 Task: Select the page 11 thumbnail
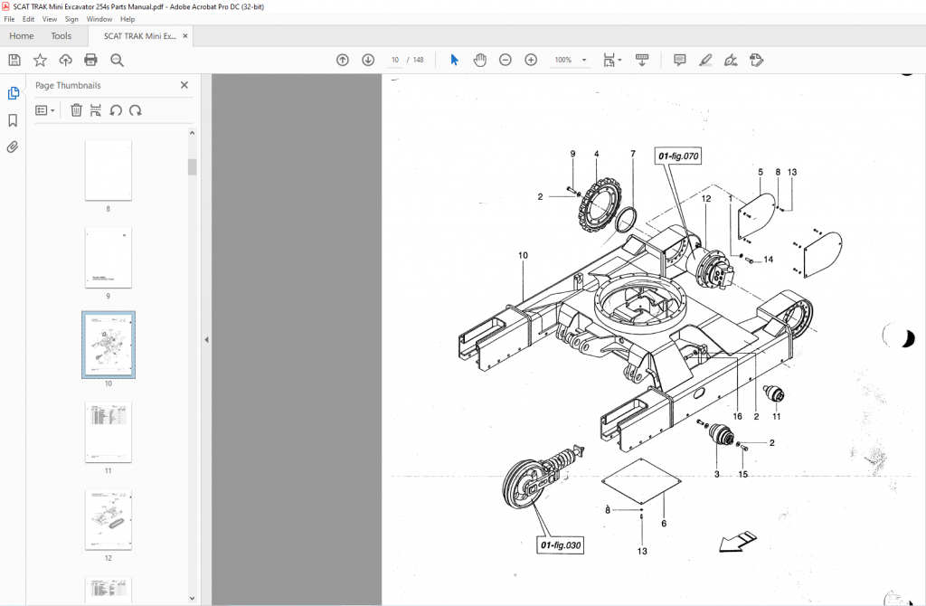(109, 432)
